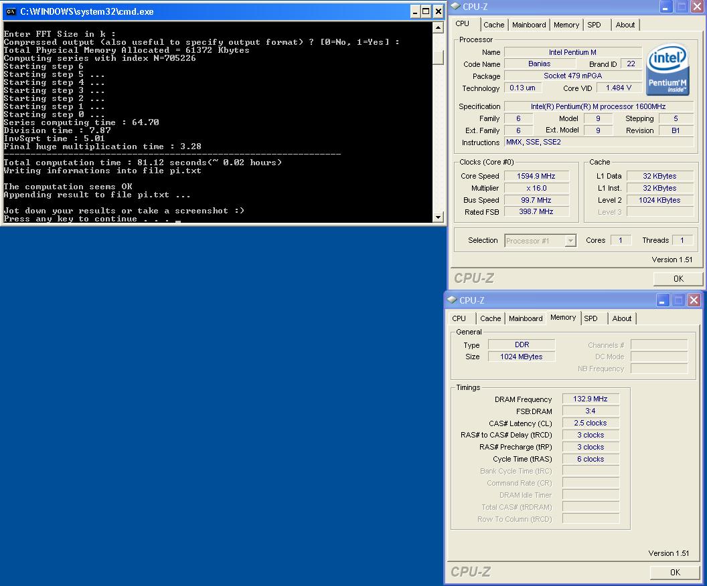707x586 pixels.
Task: Click the Instructions value 'MMX, SSE, SSE2'
Action: pyautogui.click(x=599, y=142)
